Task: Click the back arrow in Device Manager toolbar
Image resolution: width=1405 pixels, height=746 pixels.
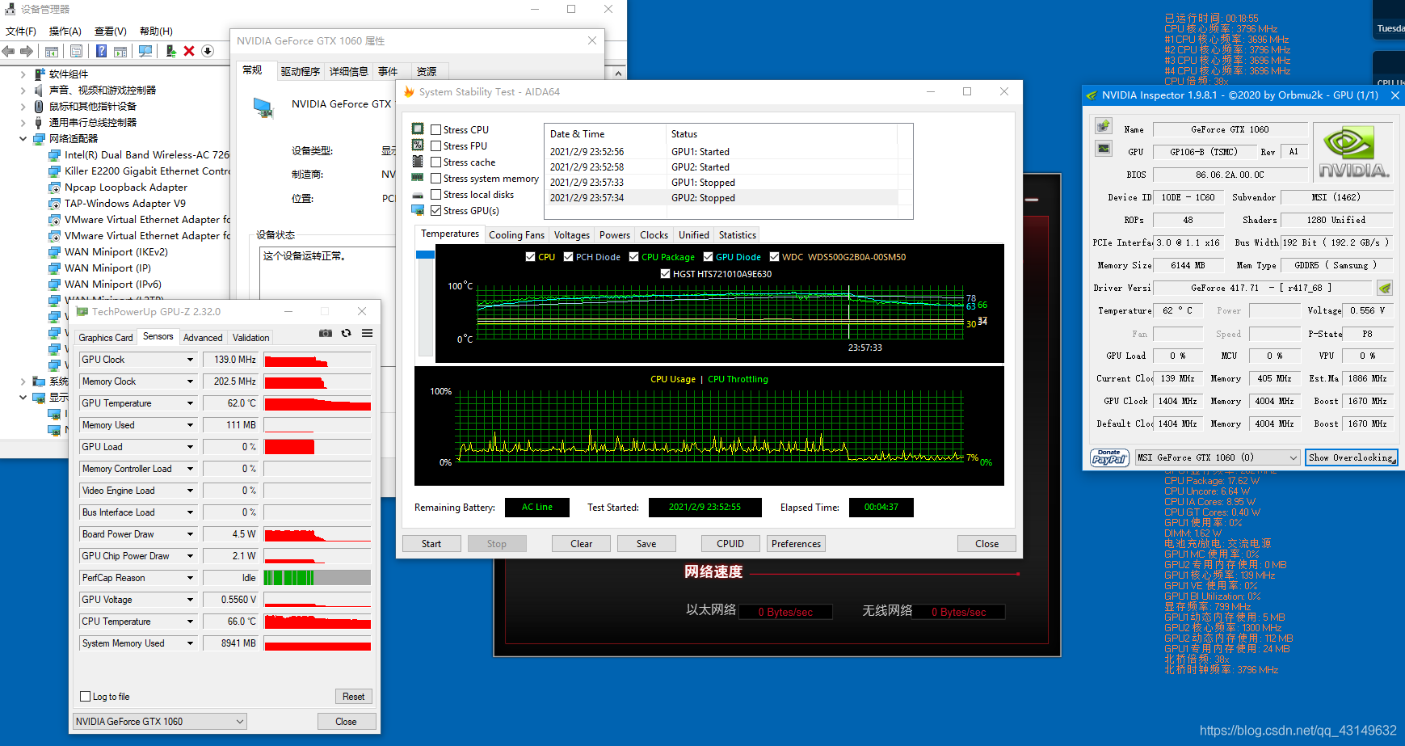Action: point(9,51)
